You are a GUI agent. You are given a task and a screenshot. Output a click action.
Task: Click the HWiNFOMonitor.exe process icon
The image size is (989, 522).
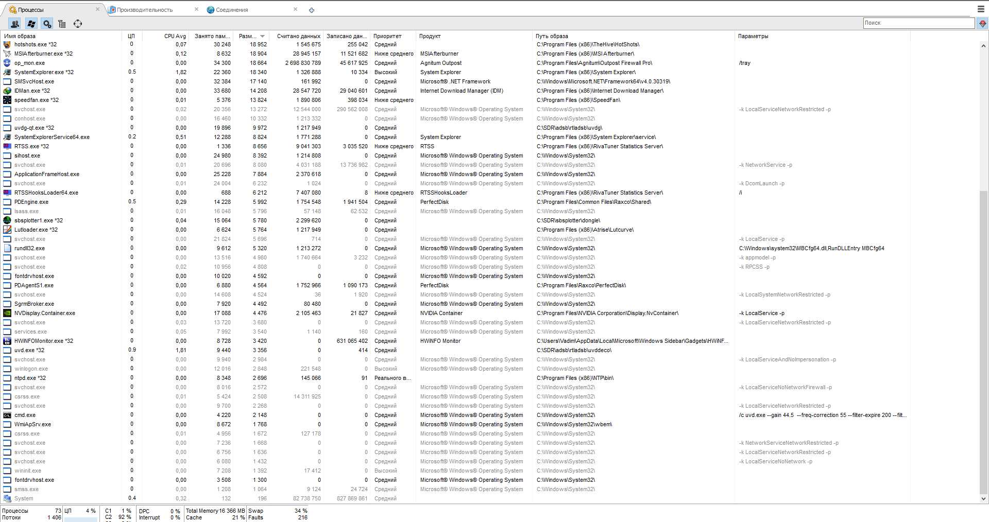coord(7,341)
